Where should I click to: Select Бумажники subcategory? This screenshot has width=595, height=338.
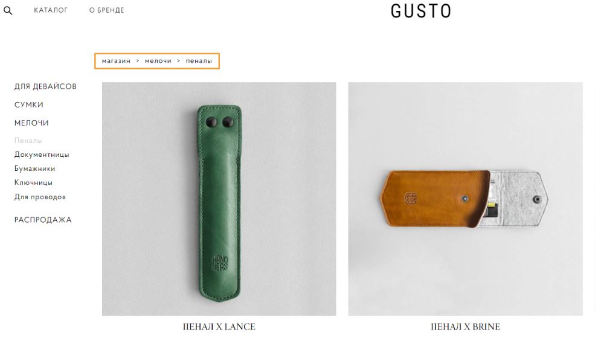pyautogui.click(x=34, y=168)
